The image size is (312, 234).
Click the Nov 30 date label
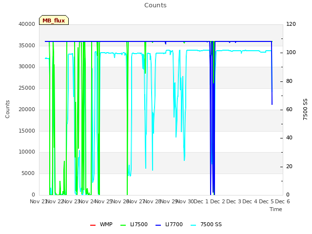(x=185, y=201)
